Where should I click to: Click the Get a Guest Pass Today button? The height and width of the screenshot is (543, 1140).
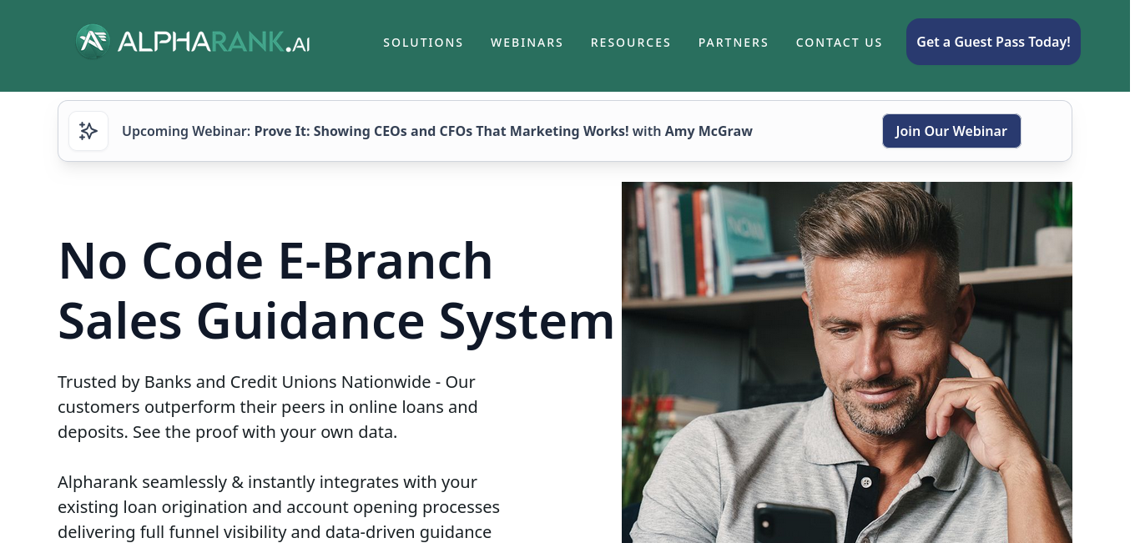coord(993,42)
